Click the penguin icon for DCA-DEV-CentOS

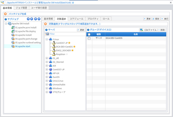54,47
